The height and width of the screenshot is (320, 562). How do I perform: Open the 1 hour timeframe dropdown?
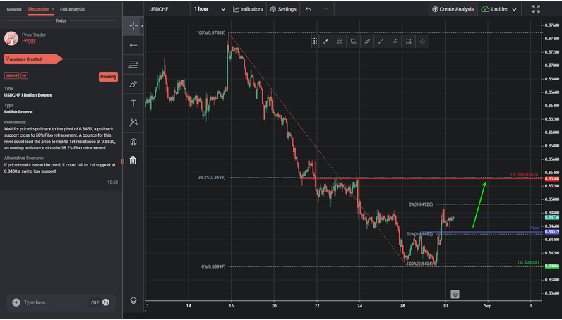coord(210,9)
